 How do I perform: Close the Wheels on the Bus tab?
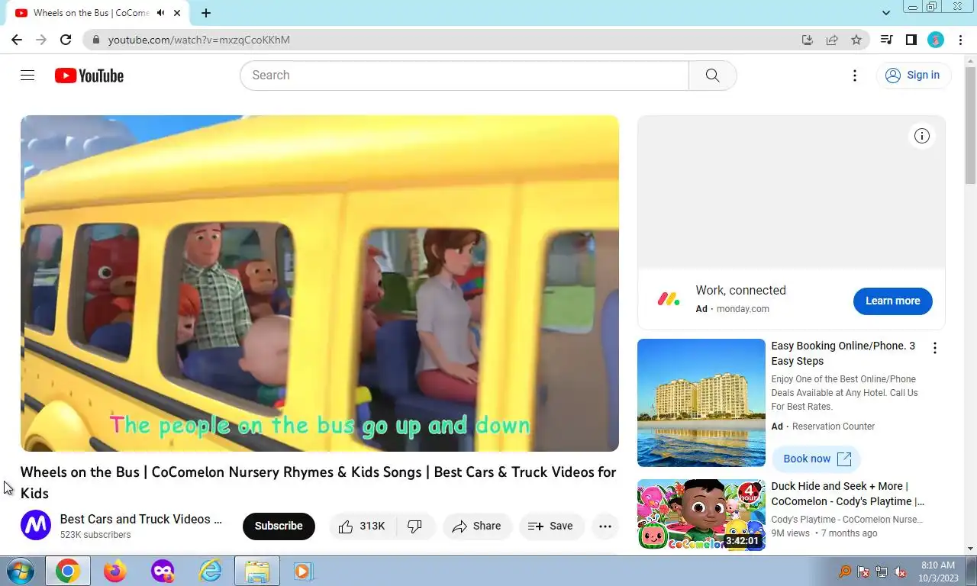pyautogui.click(x=177, y=13)
